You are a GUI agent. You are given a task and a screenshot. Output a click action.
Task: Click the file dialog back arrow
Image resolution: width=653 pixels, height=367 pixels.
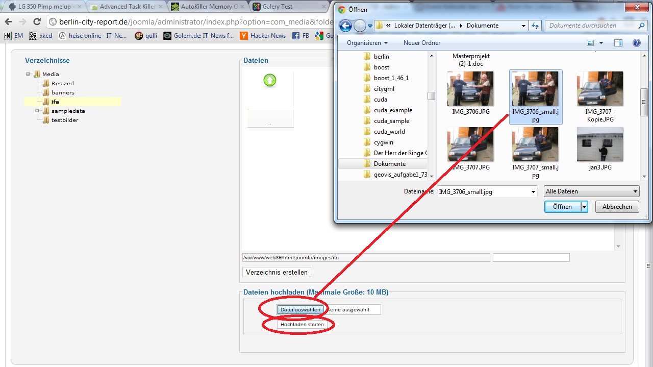(x=345, y=26)
